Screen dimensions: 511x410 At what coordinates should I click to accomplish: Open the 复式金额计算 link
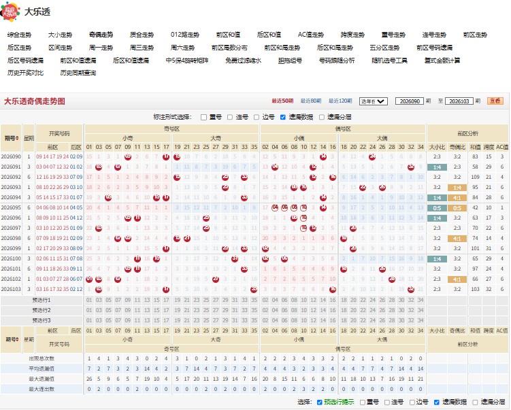pos(442,61)
